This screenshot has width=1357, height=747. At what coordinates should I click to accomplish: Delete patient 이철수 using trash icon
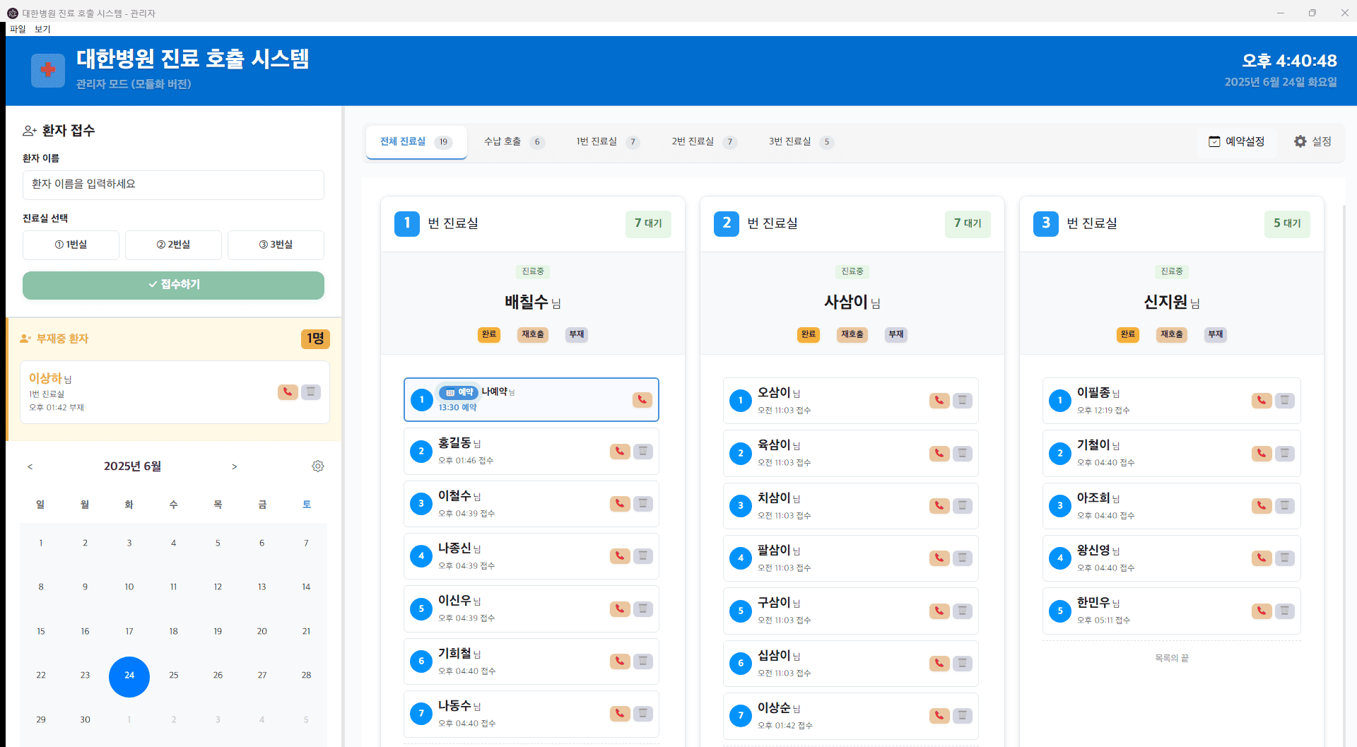pyautogui.click(x=642, y=504)
